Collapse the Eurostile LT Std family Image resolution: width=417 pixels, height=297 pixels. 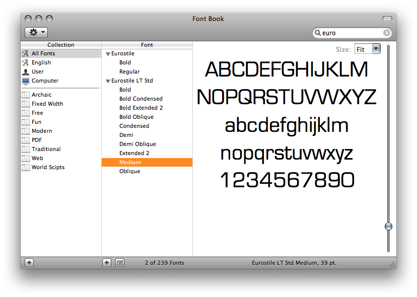click(108, 81)
